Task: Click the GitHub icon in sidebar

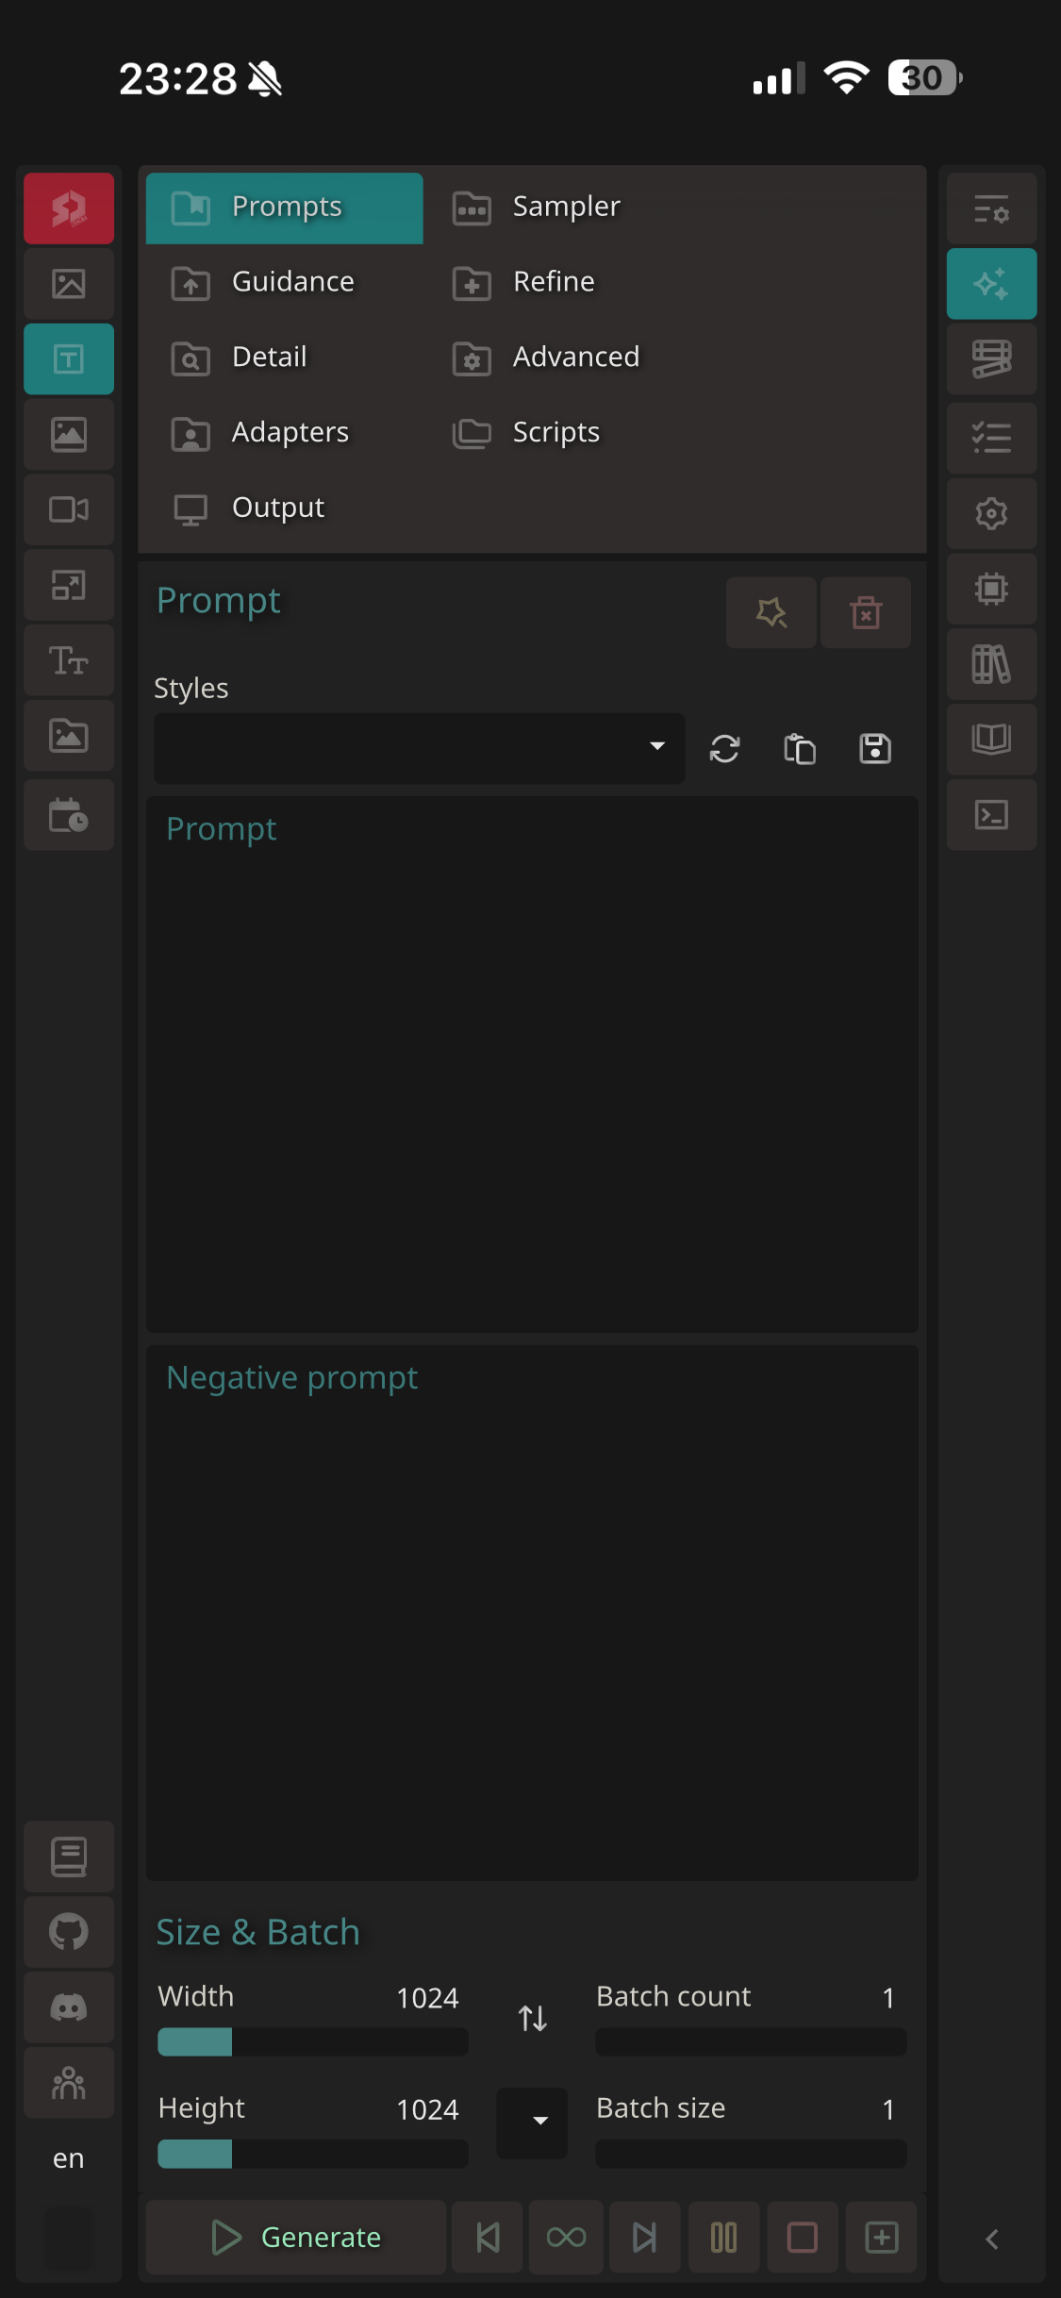Action: pos(68,1932)
